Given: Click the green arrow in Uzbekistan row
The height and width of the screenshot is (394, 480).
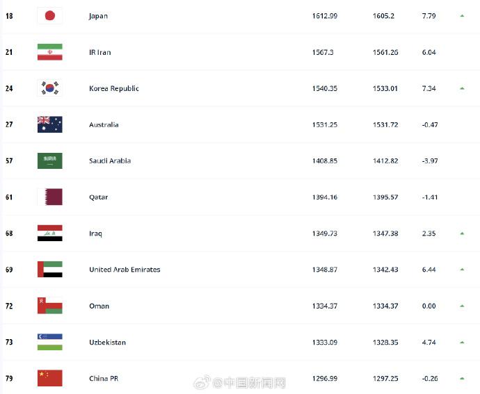Looking at the screenshot, I should click(462, 342).
